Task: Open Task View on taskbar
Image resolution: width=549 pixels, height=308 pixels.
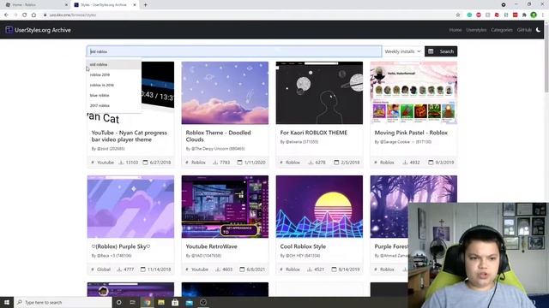Action: (133, 302)
